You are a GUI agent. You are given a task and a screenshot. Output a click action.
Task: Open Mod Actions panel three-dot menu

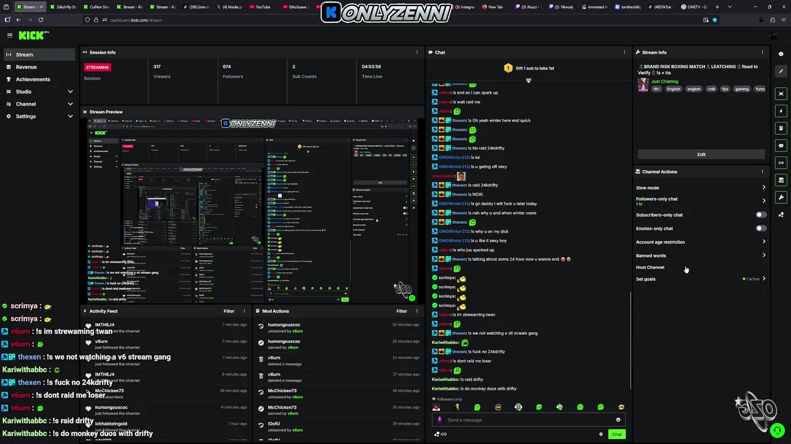(x=417, y=311)
